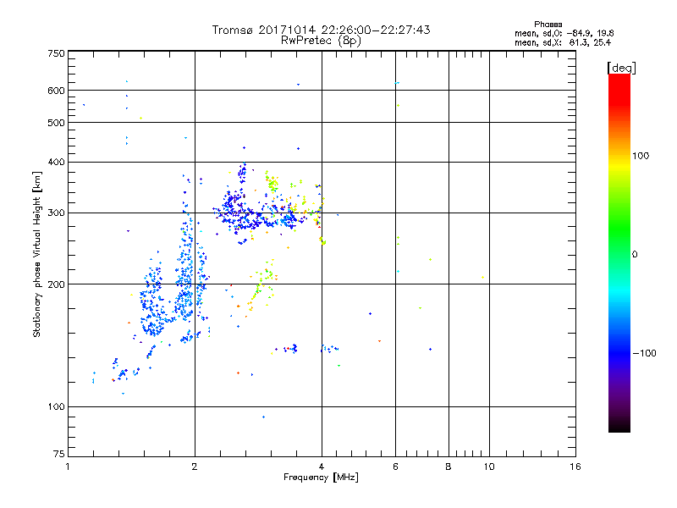Click the colorbar '100' degree label
The width and height of the screenshot is (677, 508).
tap(641, 156)
